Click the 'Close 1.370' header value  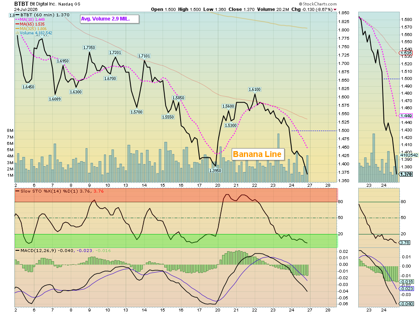[x=241, y=9]
